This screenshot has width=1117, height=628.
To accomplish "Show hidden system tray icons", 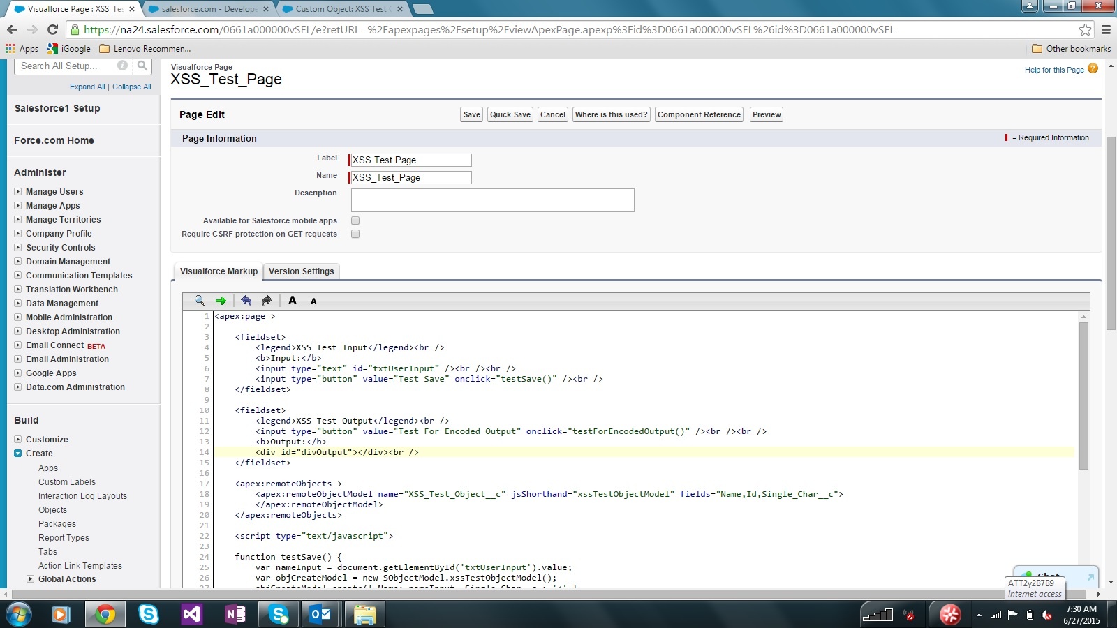I will coord(979,615).
